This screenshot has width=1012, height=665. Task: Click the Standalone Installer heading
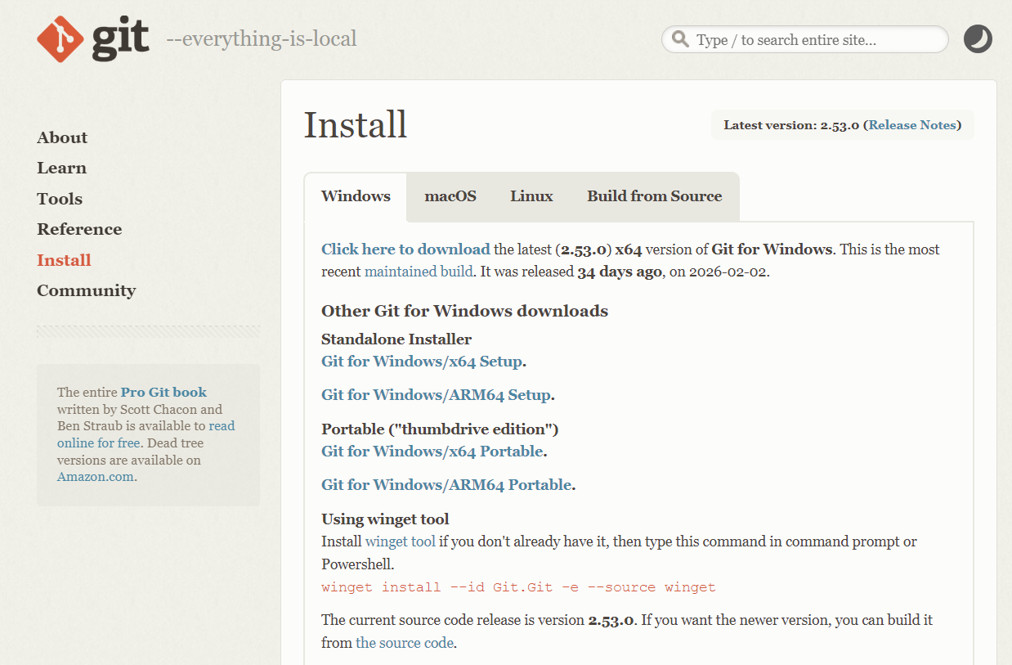pyautogui.click(x=396, y=339)
